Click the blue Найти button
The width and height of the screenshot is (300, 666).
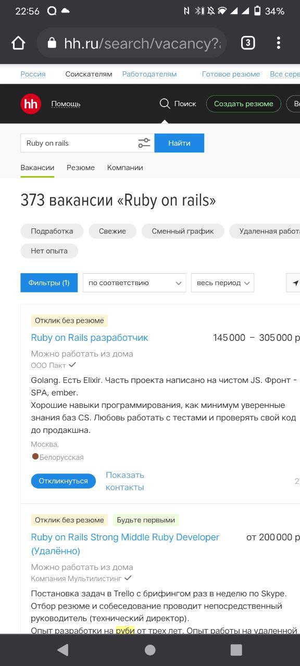tap(179, 143)
